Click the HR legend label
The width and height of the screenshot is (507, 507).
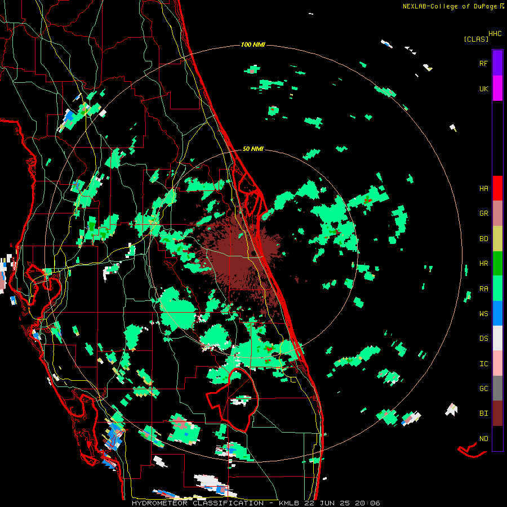(483, 264)
